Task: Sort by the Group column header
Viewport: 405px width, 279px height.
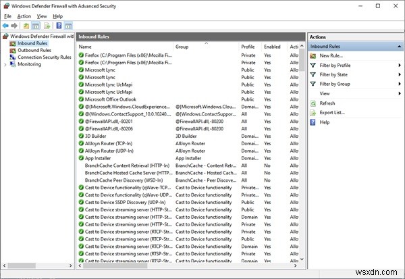Action: point(206,47)
